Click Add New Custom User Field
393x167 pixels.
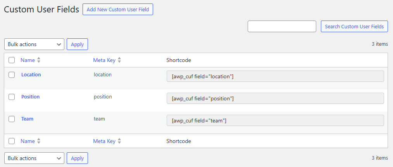(118, 10)
